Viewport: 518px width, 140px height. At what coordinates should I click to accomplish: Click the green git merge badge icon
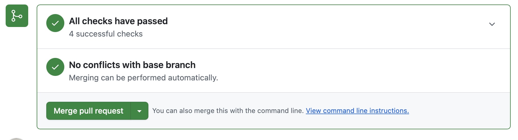click(17, 16)
